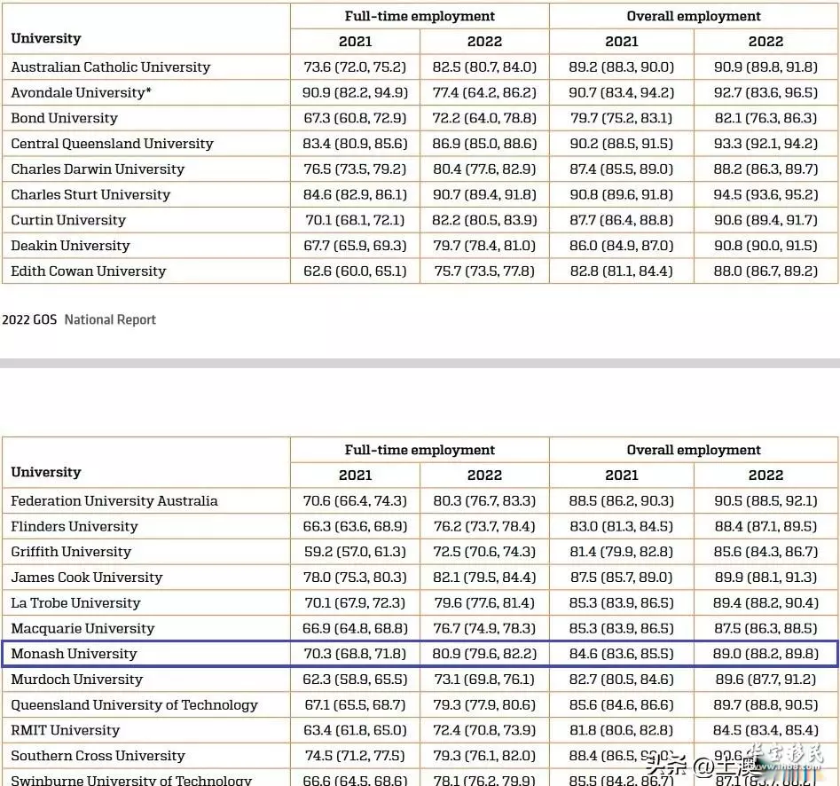The height and width of the screenshot is (786, 840).
Task: Click the 2022 GOS National Report footer
Action: tap(79, 320)
